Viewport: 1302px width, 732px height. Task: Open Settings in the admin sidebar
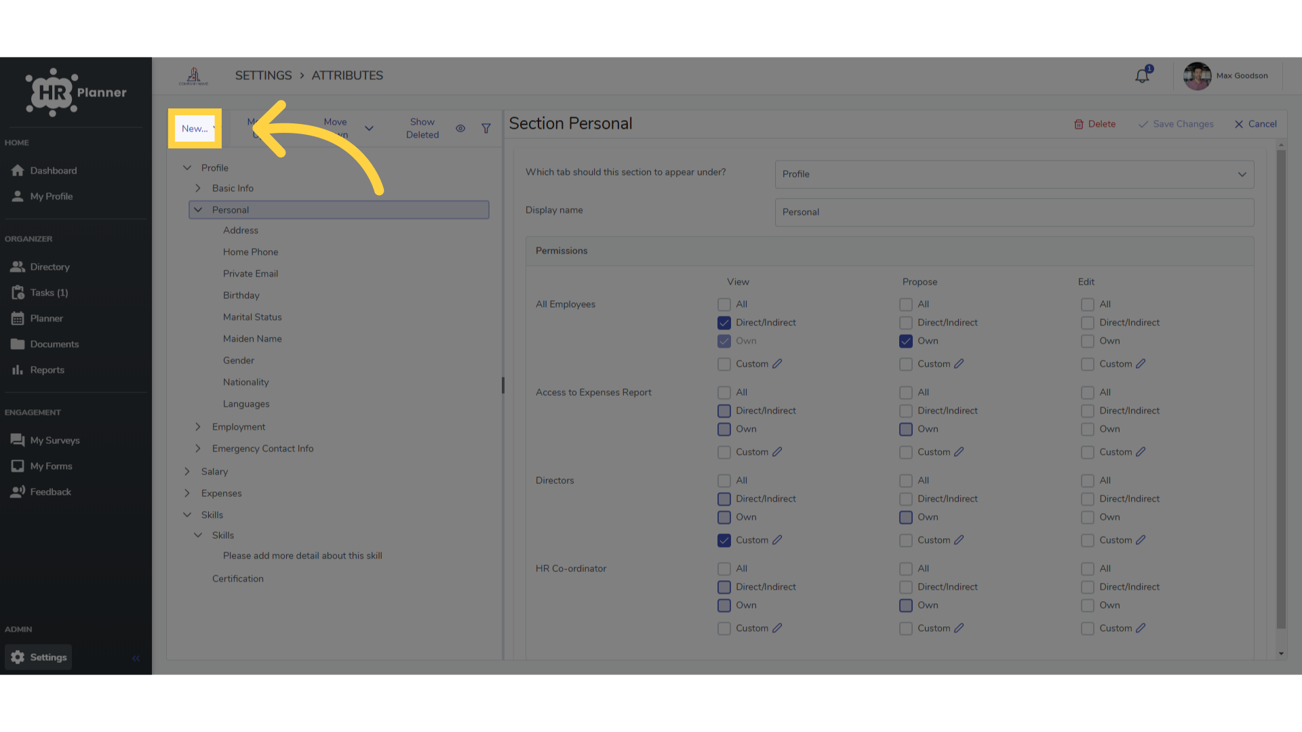point(39,657)
